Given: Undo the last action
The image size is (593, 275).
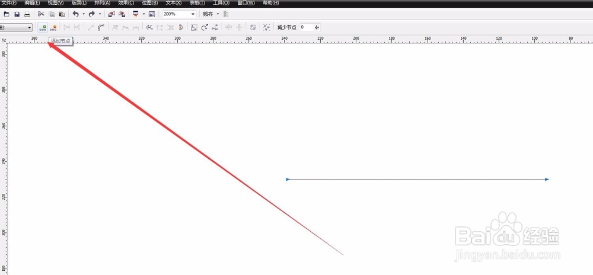Looking at the screenshot, I should [x=76, y=14].
